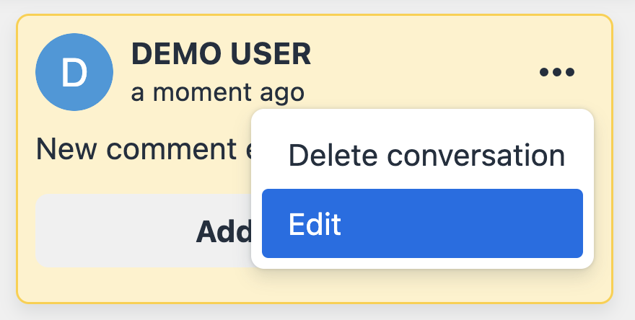Delete this comment conversation thread
The height and width of the screenshot is (320, 635).
click(426, 155)
